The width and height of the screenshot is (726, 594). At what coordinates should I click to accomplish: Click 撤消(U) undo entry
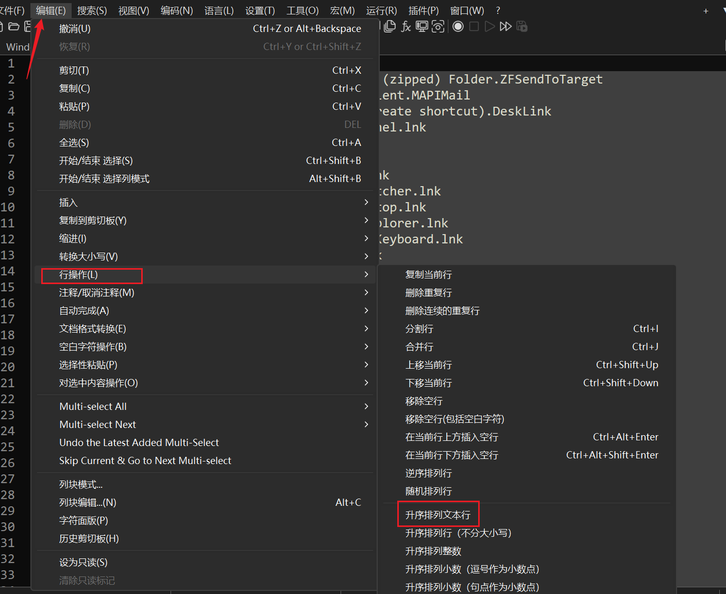click(x=75, y=29)
